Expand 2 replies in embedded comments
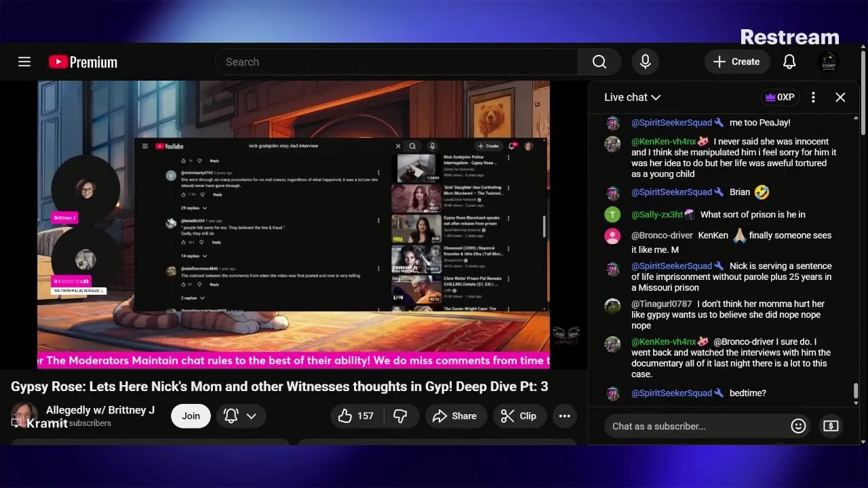Image resolution: width=868 pixels, height=488 pixels. point(193,298)
